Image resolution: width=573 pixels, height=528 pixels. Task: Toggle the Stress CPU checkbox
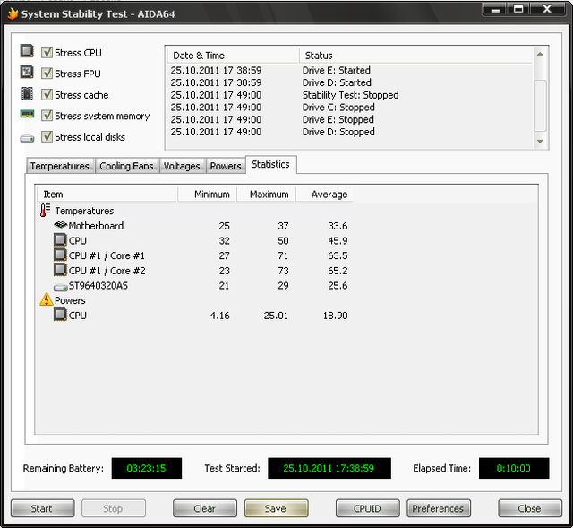click(47, 53)
